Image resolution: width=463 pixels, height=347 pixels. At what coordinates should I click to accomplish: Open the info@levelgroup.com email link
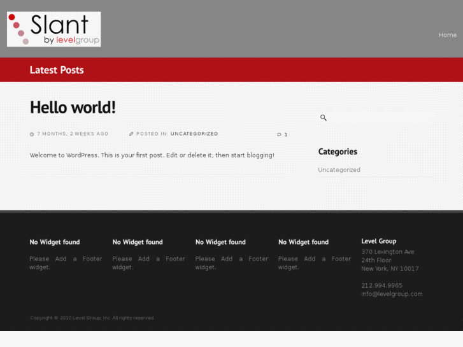(392, 294)
